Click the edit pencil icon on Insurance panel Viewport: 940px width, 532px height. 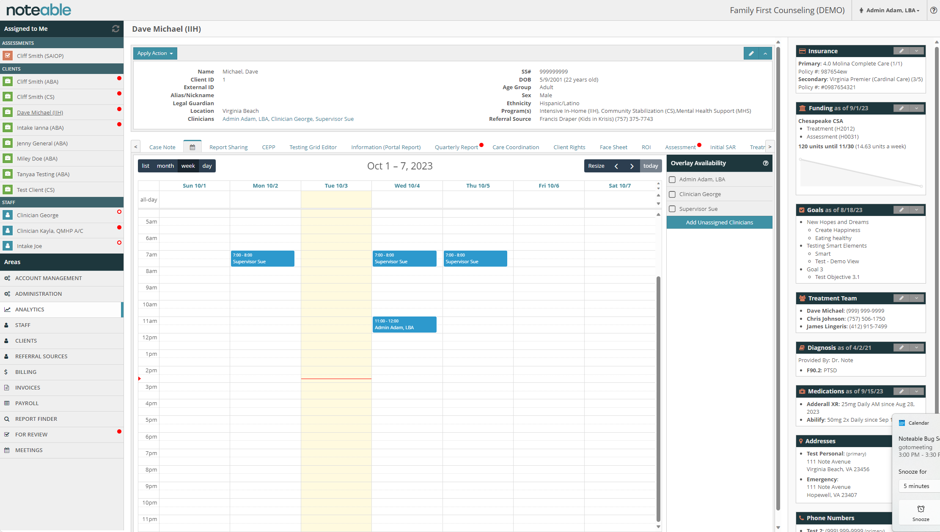point(901,51)
